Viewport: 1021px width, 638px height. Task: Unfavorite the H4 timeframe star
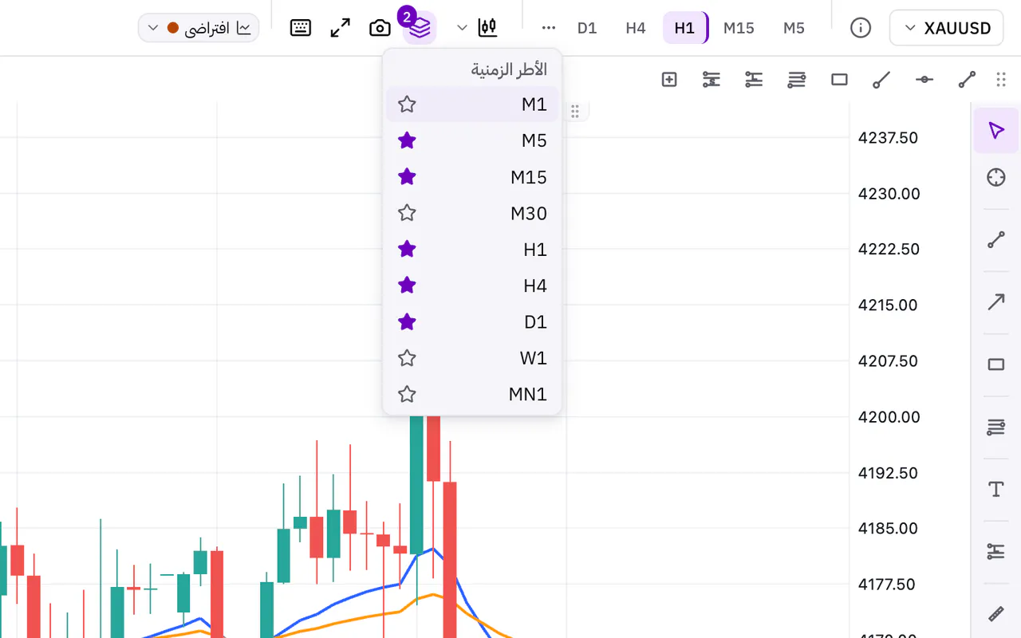[x=407, y=286]
